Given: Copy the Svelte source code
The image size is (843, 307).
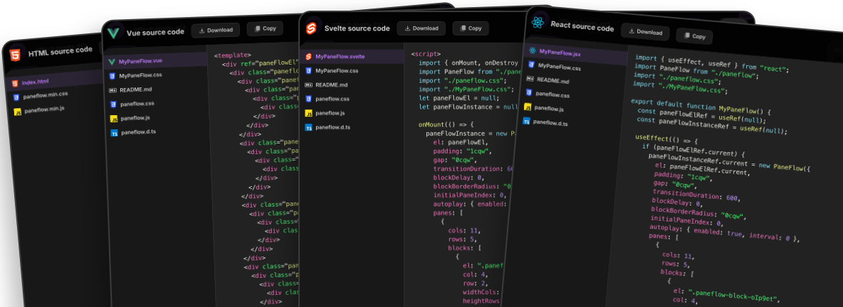Looking at the screenshot, I should 471,28.
